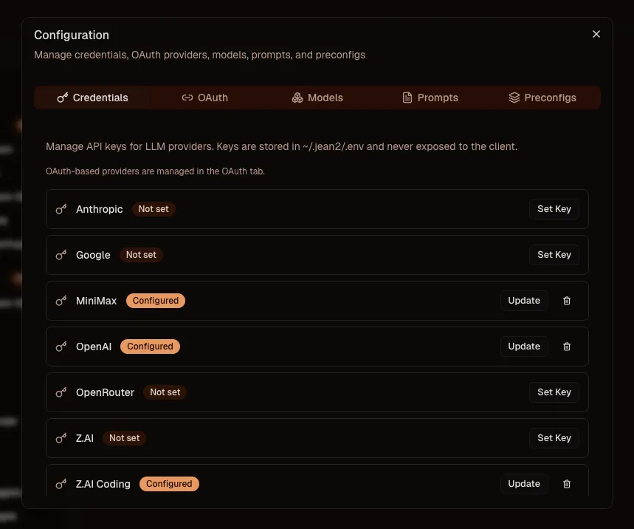Click the key icon beside Z.AI Coding
Screen dimensions: 634x529
(x=61, y=484)
